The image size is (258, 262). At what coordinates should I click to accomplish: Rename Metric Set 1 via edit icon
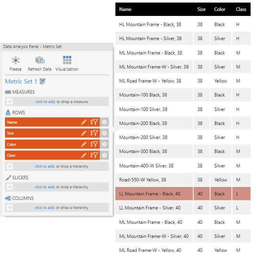point(42,81)
